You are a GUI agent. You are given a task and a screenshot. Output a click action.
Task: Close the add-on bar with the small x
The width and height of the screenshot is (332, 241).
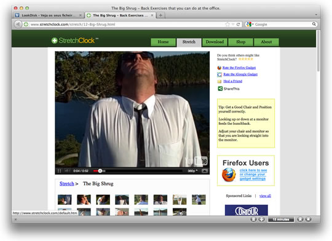tap(15, 219)
